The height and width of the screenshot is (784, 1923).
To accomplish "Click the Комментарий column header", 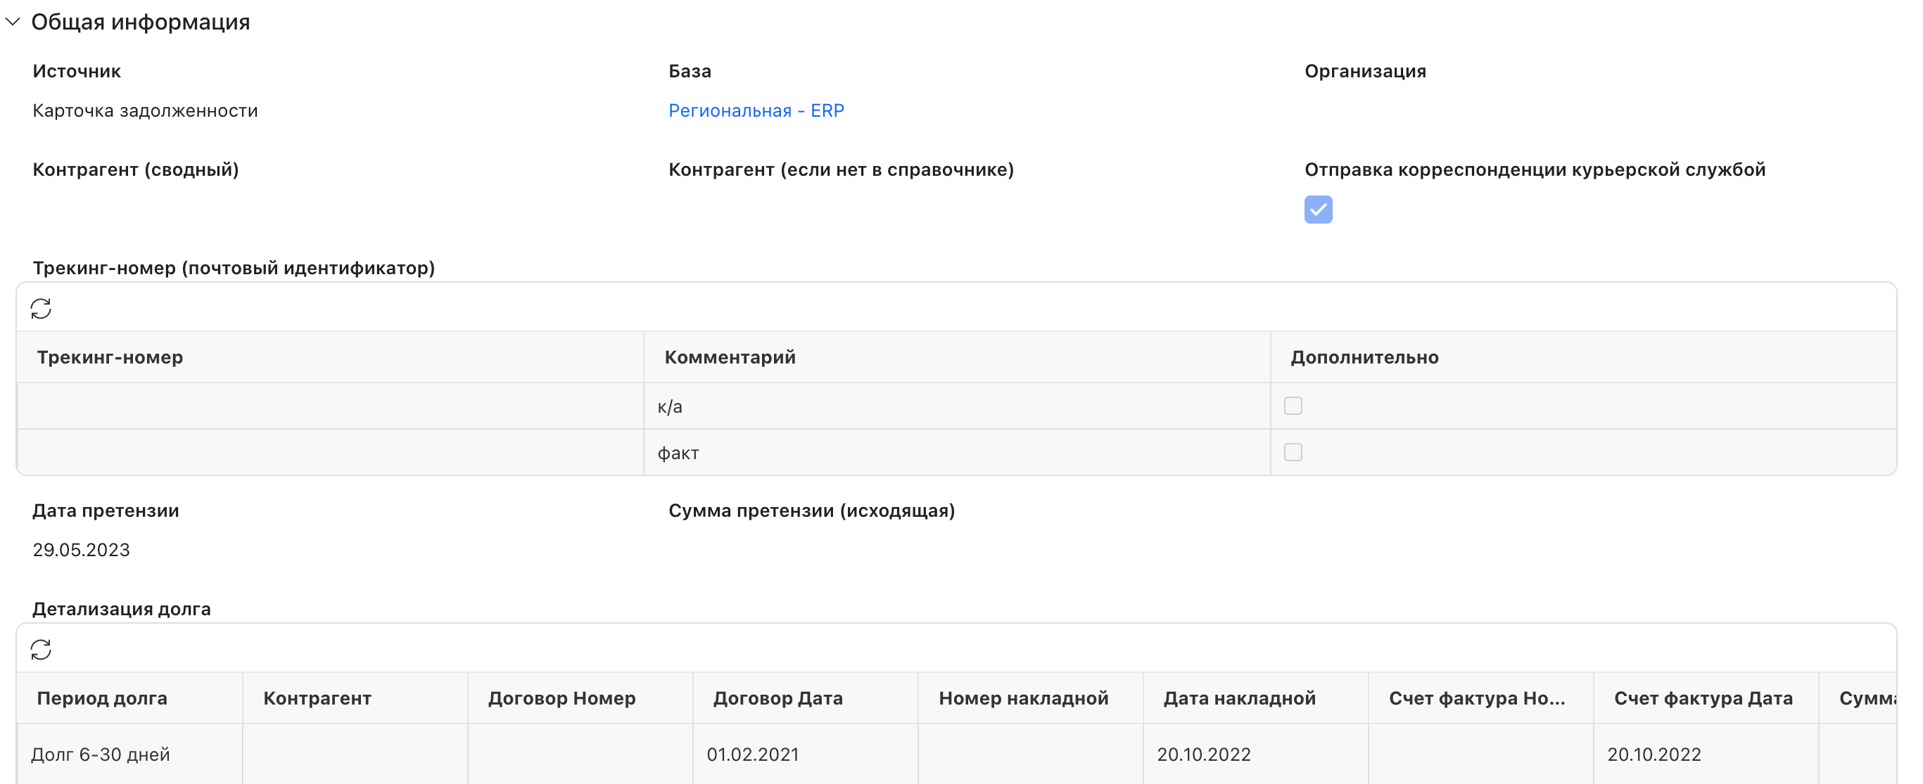I will click(x=957, y=356).
